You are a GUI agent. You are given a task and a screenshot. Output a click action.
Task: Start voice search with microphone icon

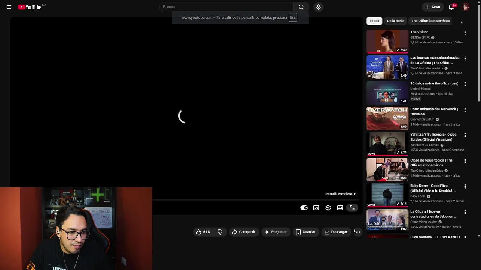tap(318, 7)
